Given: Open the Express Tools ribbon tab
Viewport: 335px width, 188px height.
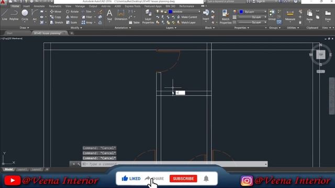Looking at the screenshot, I should coord(132,6).
